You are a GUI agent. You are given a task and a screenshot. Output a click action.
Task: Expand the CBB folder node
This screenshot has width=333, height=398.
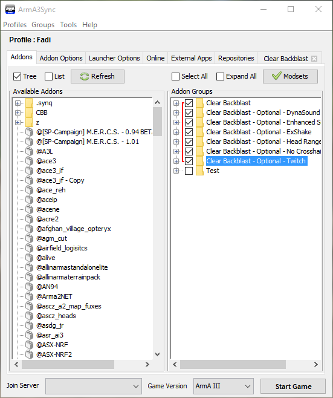(18, 113)
